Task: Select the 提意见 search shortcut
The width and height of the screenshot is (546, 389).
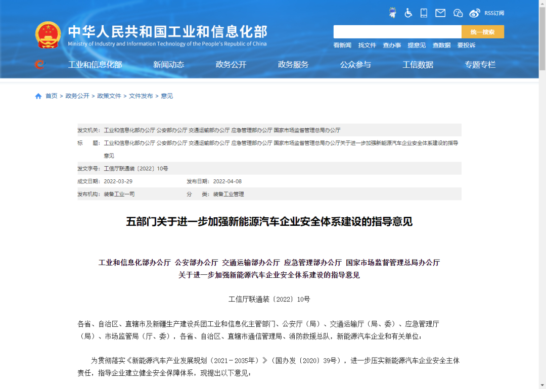Action: (x=417, y=45)
